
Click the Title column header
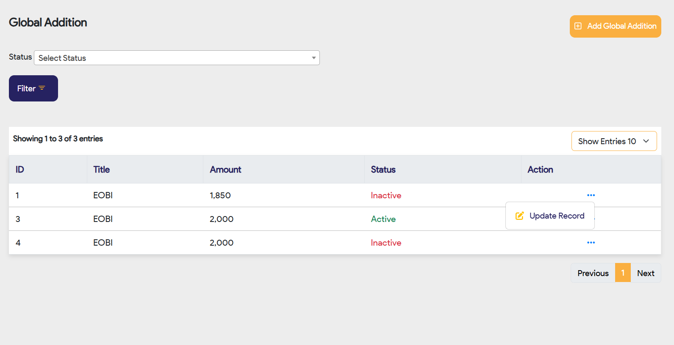point(102,170)
